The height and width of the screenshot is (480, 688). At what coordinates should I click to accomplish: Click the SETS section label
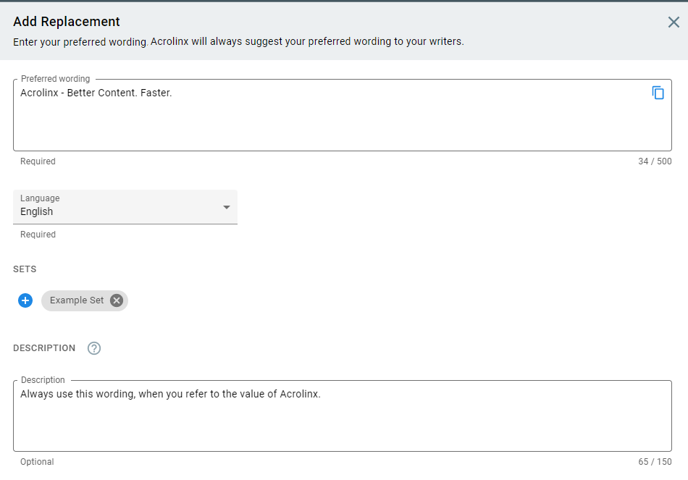(25, 269)
